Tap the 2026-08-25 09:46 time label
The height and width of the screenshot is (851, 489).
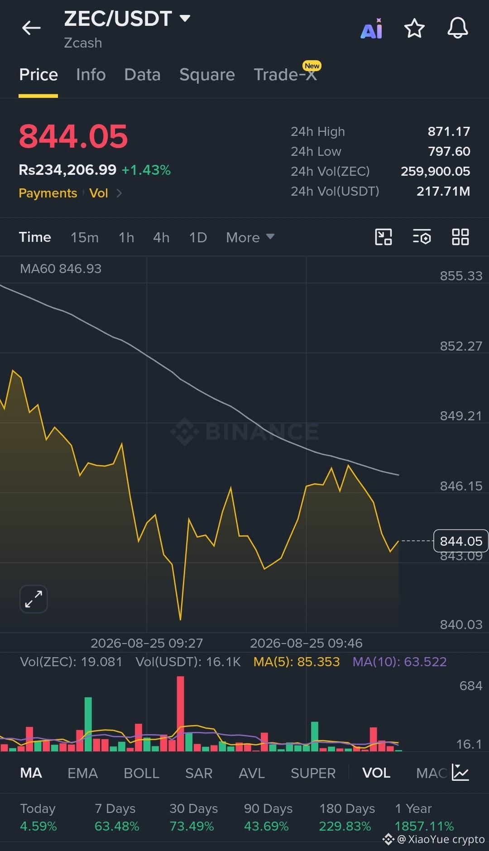click(x=306, y=643)
